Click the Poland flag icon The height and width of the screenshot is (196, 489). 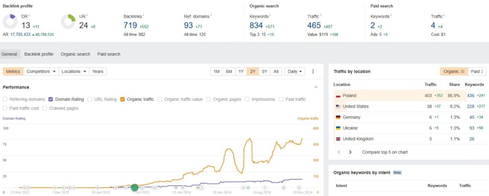[338, 96]
